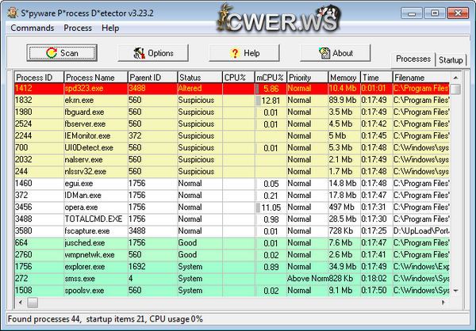Select the Processes tab
Image resolution: width=476 pixels, height=331 pixels.
click(413, 59)
